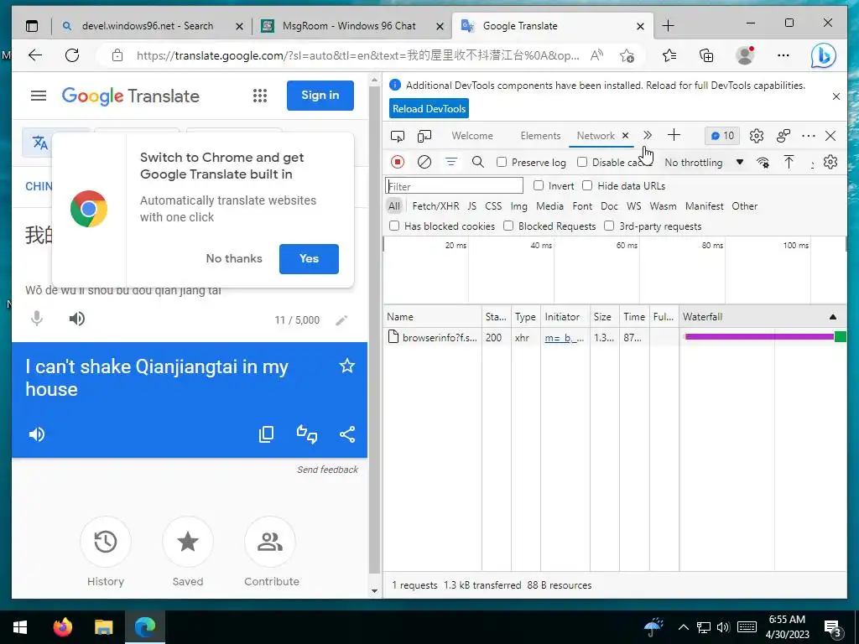Open network conditions wifi icon
The height and width of the screenshot is (644, 859).
tap(763, 162)
